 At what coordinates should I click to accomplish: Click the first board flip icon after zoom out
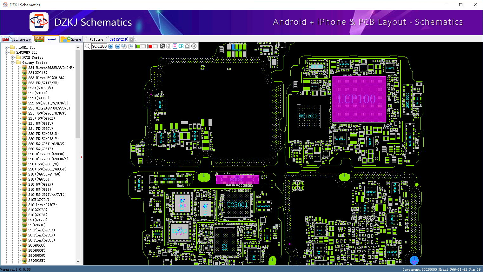tap(124, 46)
